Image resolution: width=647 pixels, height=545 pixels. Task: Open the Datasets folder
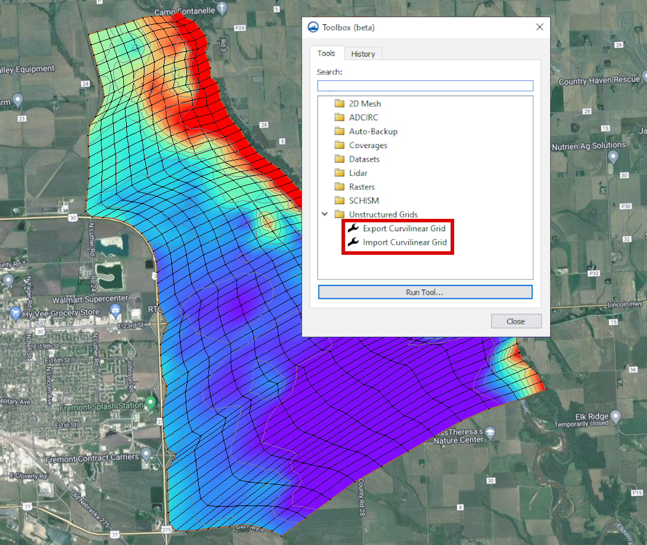340,159
